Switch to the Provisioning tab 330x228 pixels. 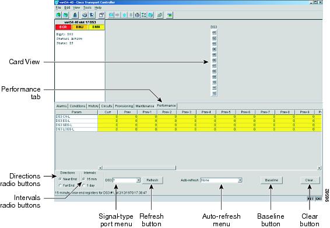124,106
